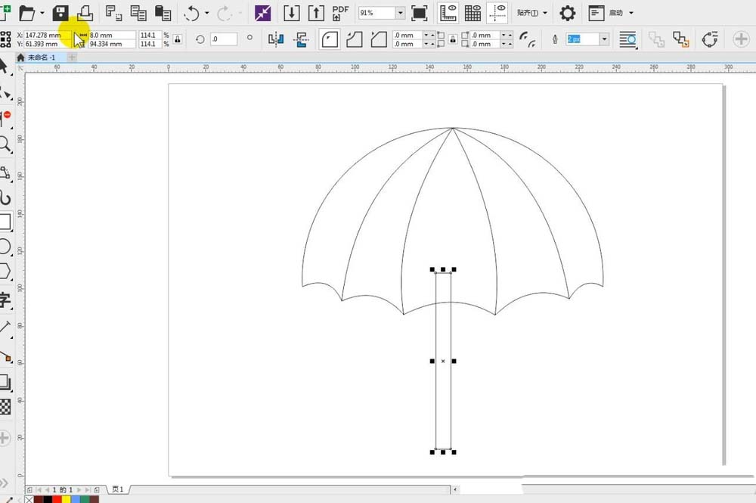Select the Ellipse tool
Viewport: 756px width, 503px height.
click(x=5, y=247)
